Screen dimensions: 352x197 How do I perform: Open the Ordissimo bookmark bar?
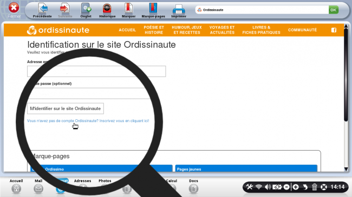[101, 168]
